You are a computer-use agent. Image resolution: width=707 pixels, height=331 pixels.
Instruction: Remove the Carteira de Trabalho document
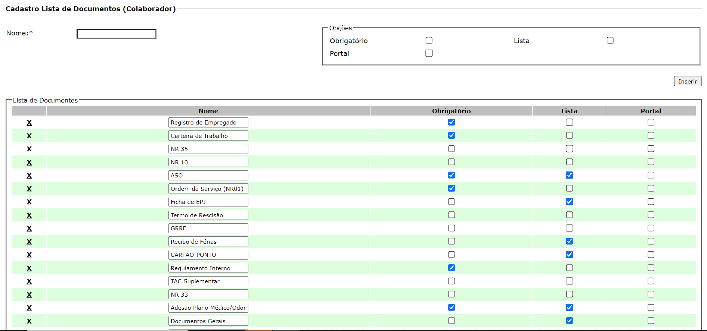click(x=29, y=136)
